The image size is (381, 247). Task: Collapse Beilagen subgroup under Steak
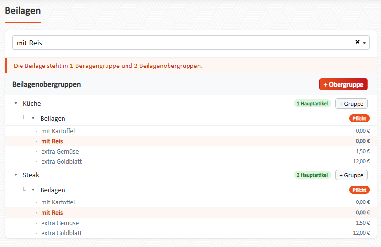(x=33, y=190)
